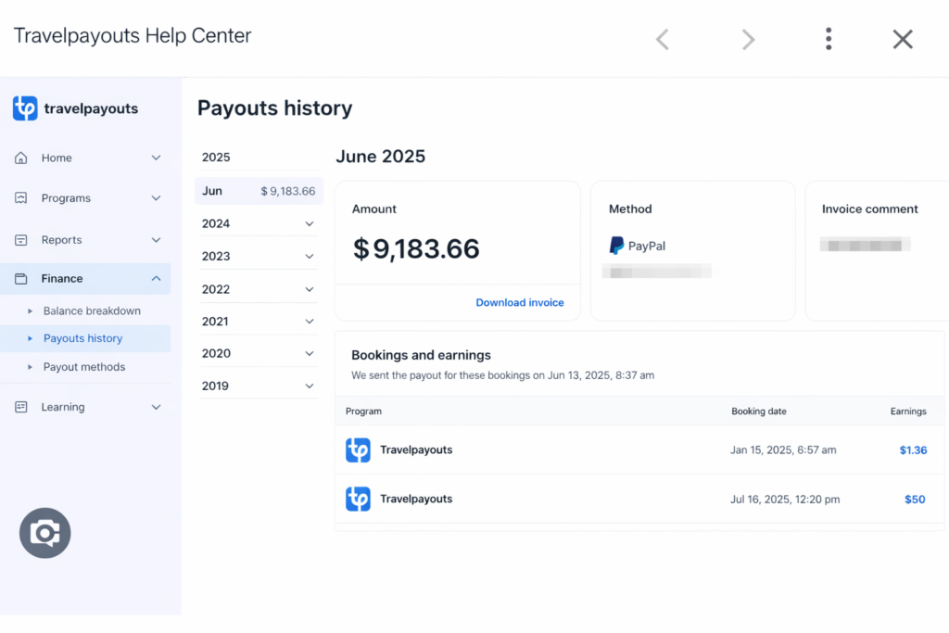Click the round camera screenshot button
949x633 pixels.
click(x=44, y=533)
